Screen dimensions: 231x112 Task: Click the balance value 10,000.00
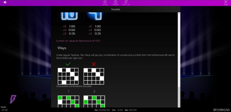[104, 110]
